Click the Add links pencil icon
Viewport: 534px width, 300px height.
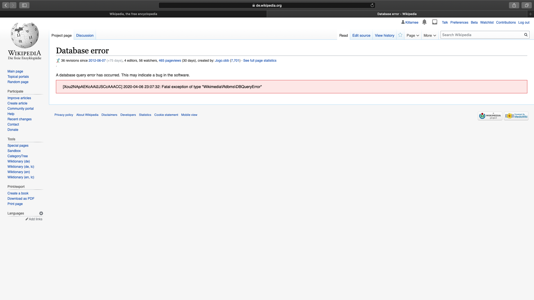27,219
